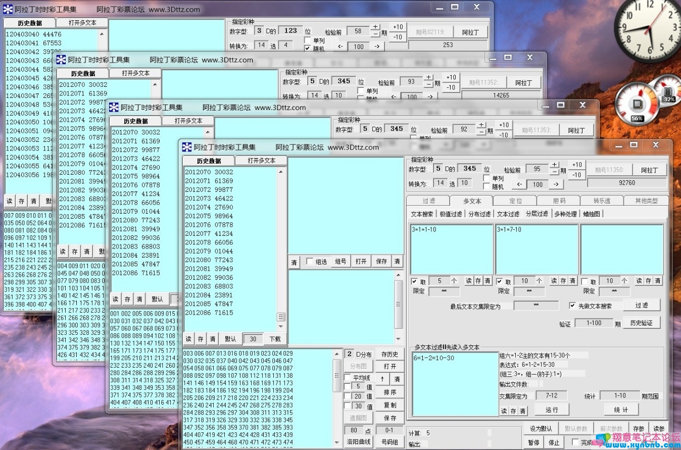Click the 存历史 button

pos(390,355)
